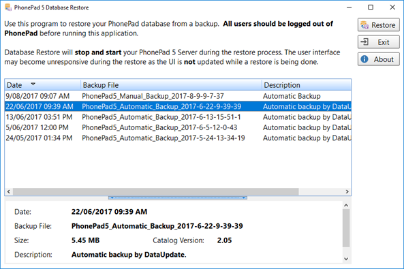Click the Backup File column header
Image resolution: width=404 pixels, height=269 pixels.
click(x=171, y=85)
